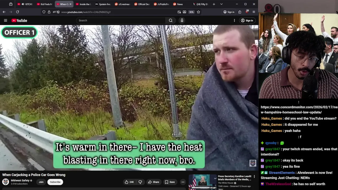The image size is (338, 190).
Task: Open the red extension with 72 badge
Action: click(x=247, y=12)
